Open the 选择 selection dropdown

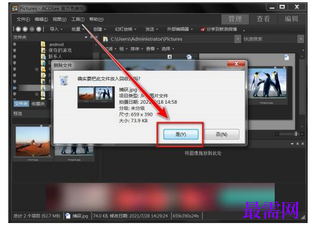pos(168,49)
